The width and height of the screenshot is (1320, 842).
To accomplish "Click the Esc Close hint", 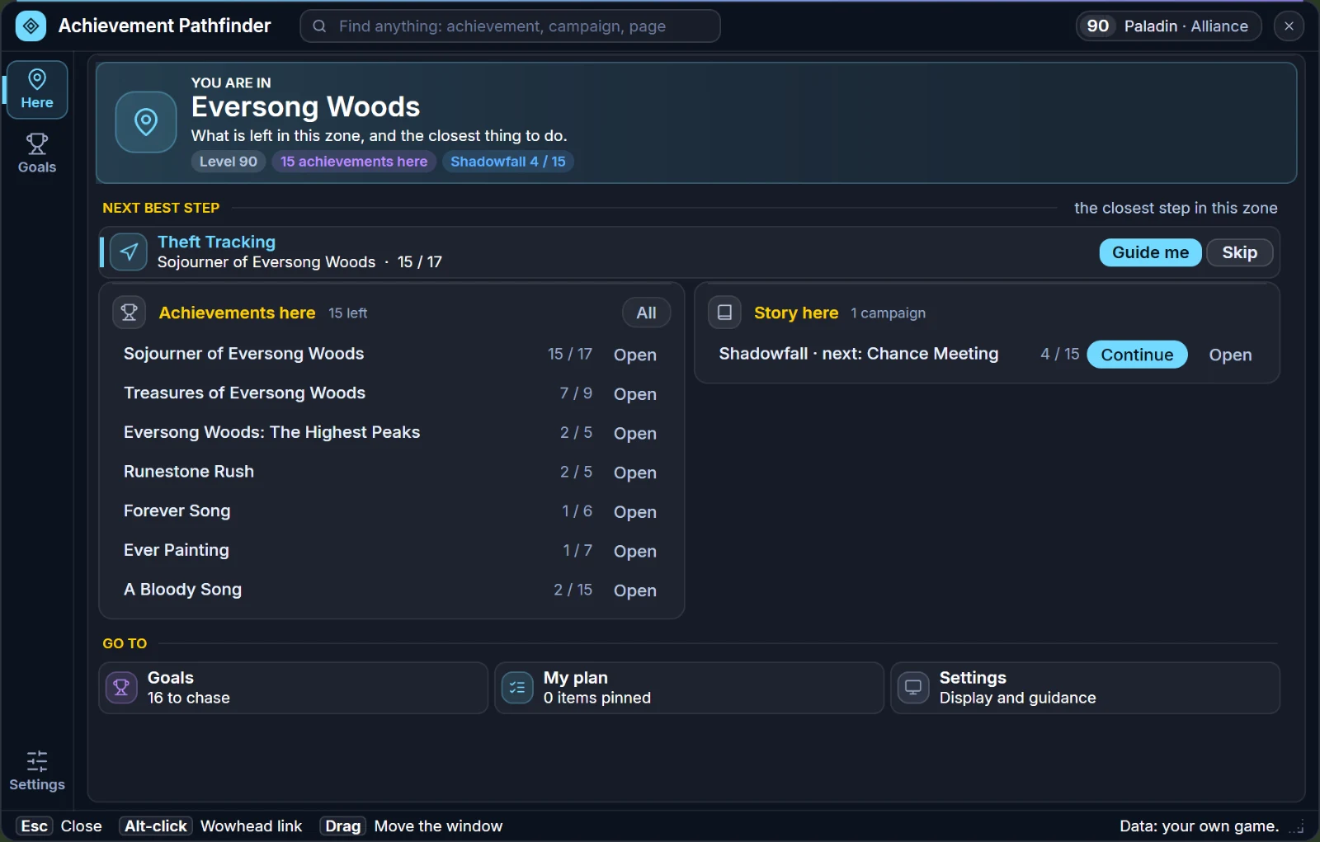I will [x=59, y=826].
